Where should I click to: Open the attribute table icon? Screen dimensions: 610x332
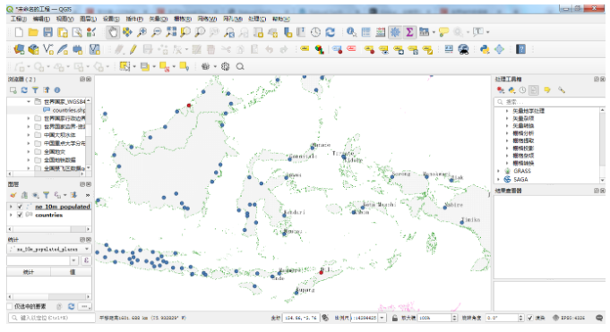(x=366, y=32)
